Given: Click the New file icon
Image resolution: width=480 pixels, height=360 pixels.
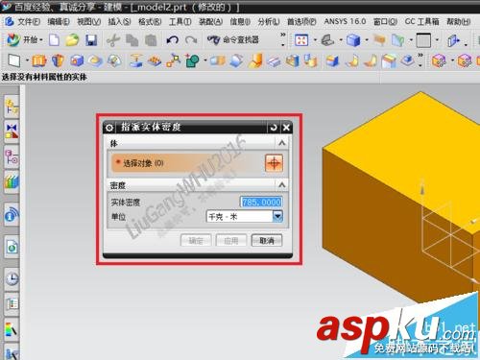Looking at the screenshot, I should 55,40.
